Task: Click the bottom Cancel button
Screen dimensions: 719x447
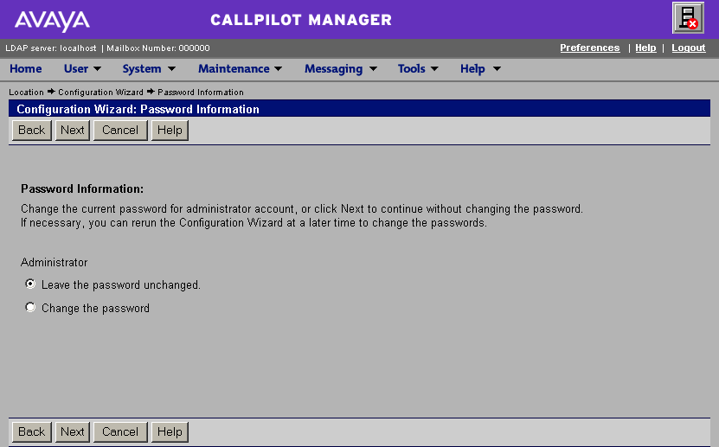Action: click(x=120, y=432)
